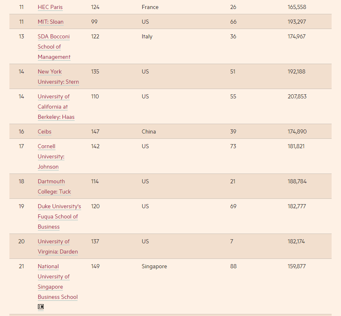Image resolution: width=341 pixels, height=316 pixels.
Task: Click the China country cell
Action: pyautogui.click(x=149, y=132)
